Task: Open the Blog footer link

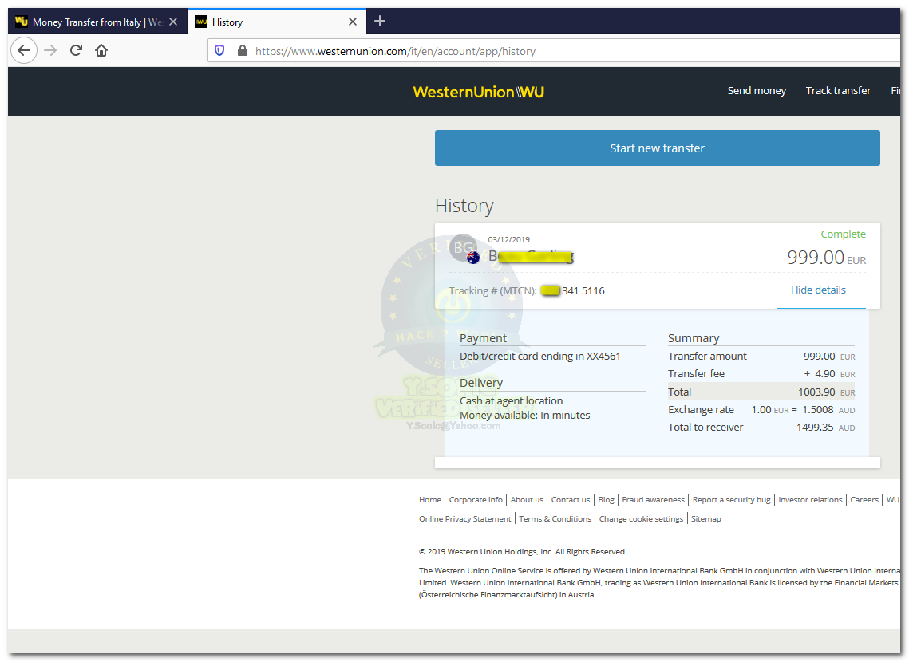Action: click(606, 500)
